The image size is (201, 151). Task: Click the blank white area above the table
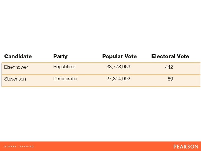[x=100, y=25]
